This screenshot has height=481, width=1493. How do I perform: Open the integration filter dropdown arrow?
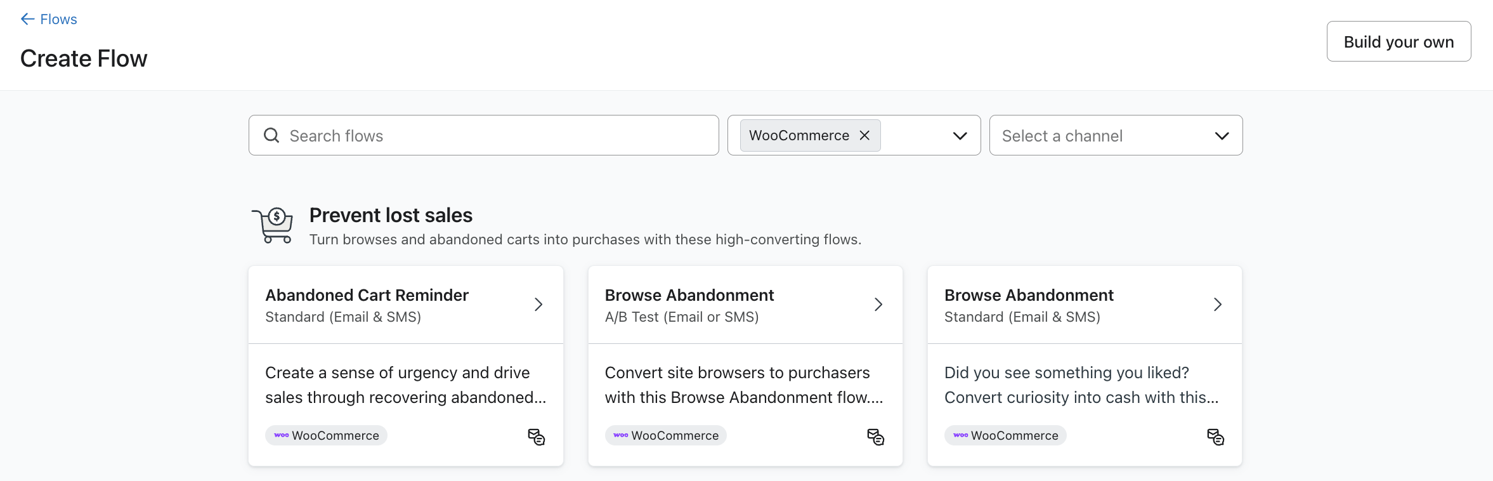[x=960, y=136]
